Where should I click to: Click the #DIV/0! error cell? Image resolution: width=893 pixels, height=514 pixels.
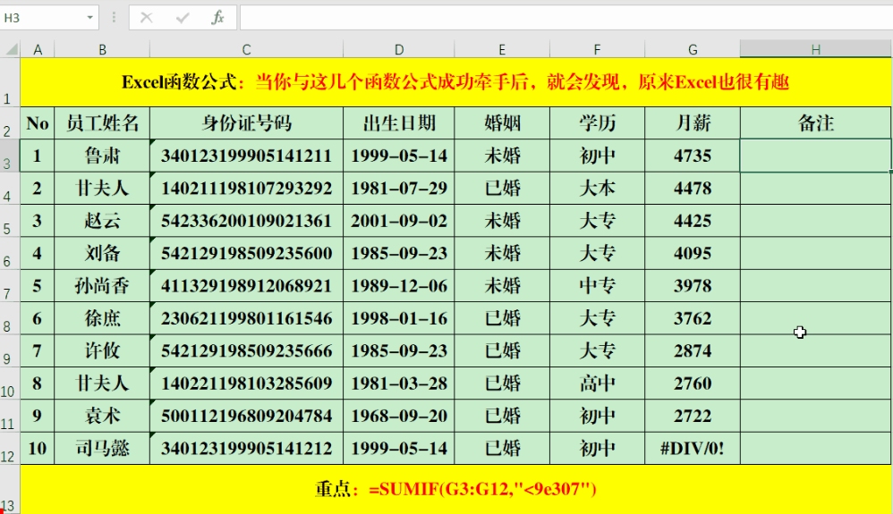coord(693,449)
